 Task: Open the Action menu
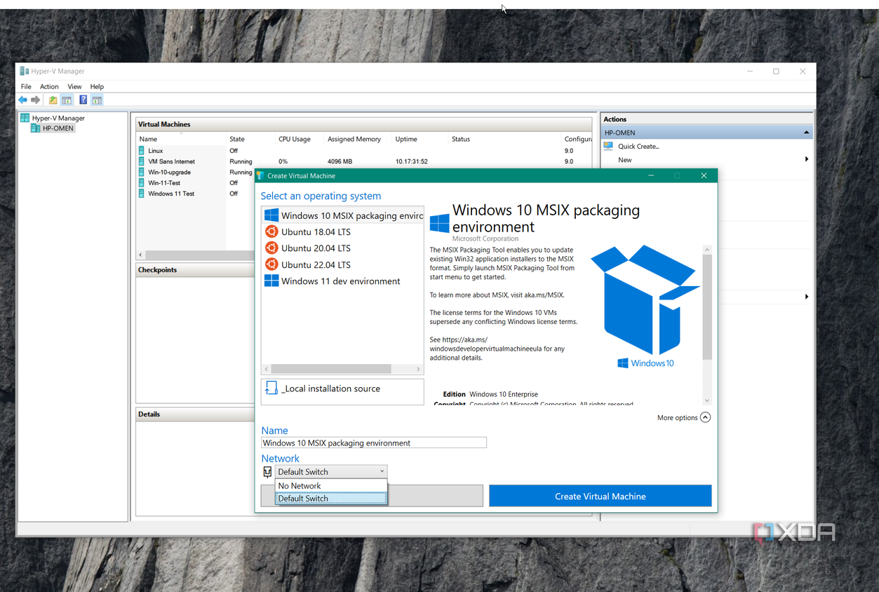point(49,86)
